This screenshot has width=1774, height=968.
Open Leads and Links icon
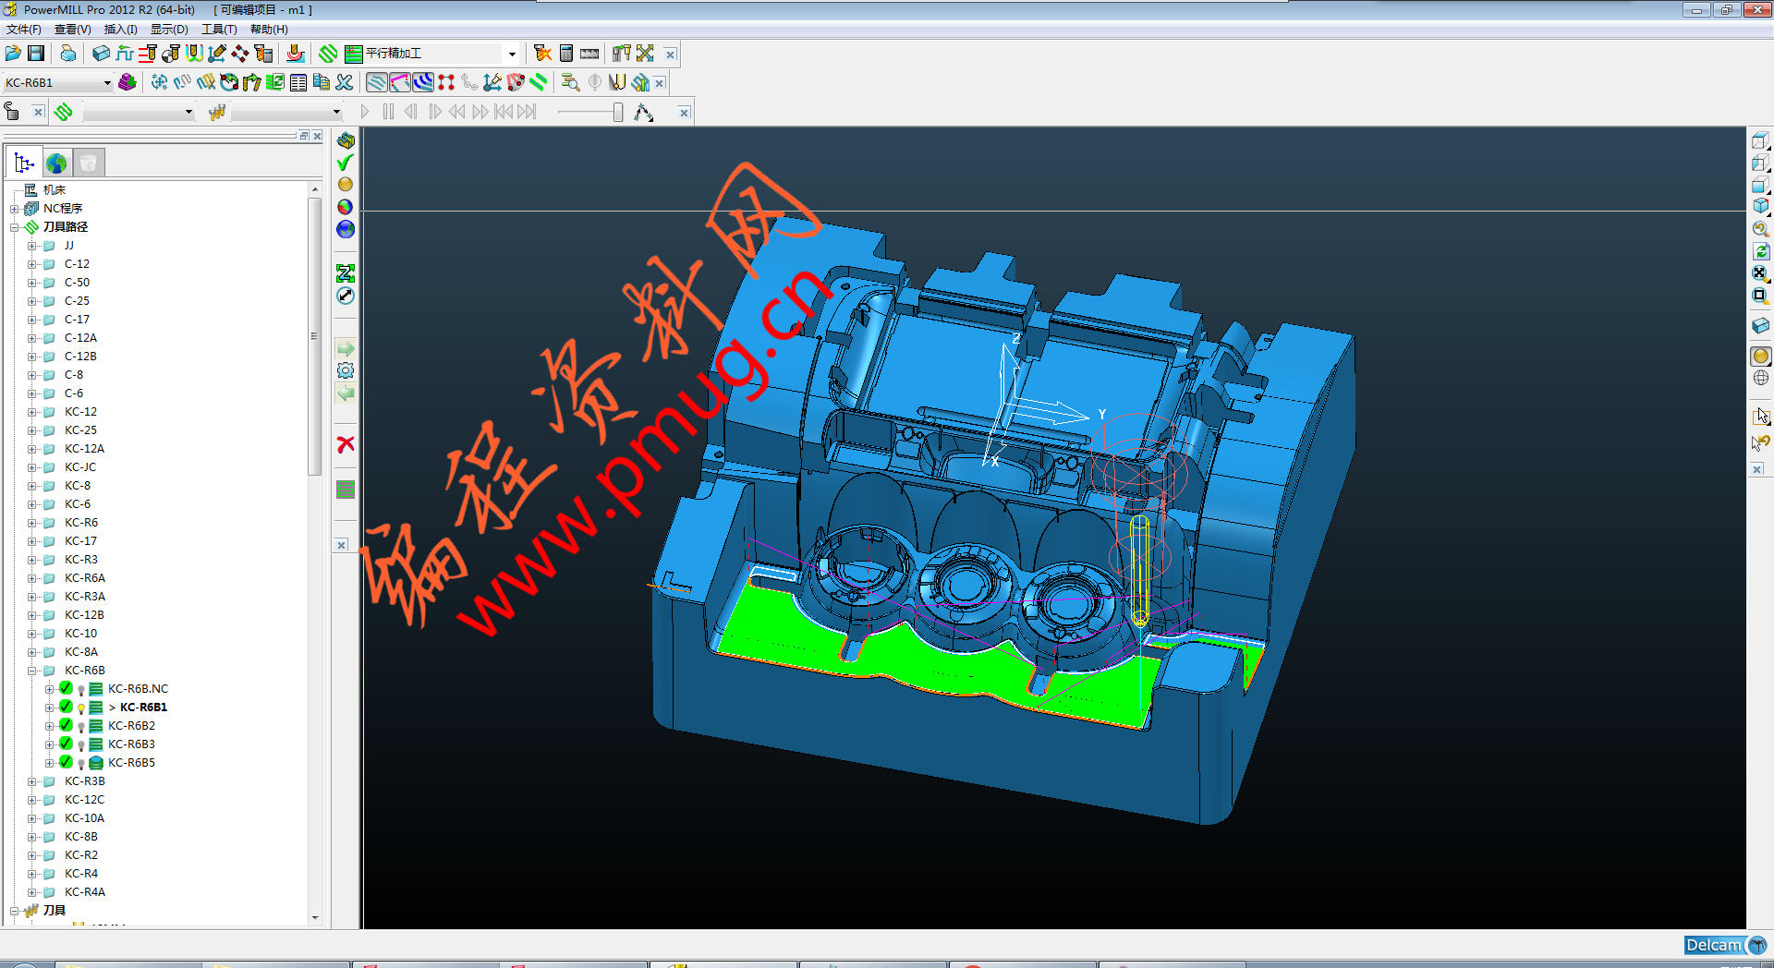click(194, 54)
